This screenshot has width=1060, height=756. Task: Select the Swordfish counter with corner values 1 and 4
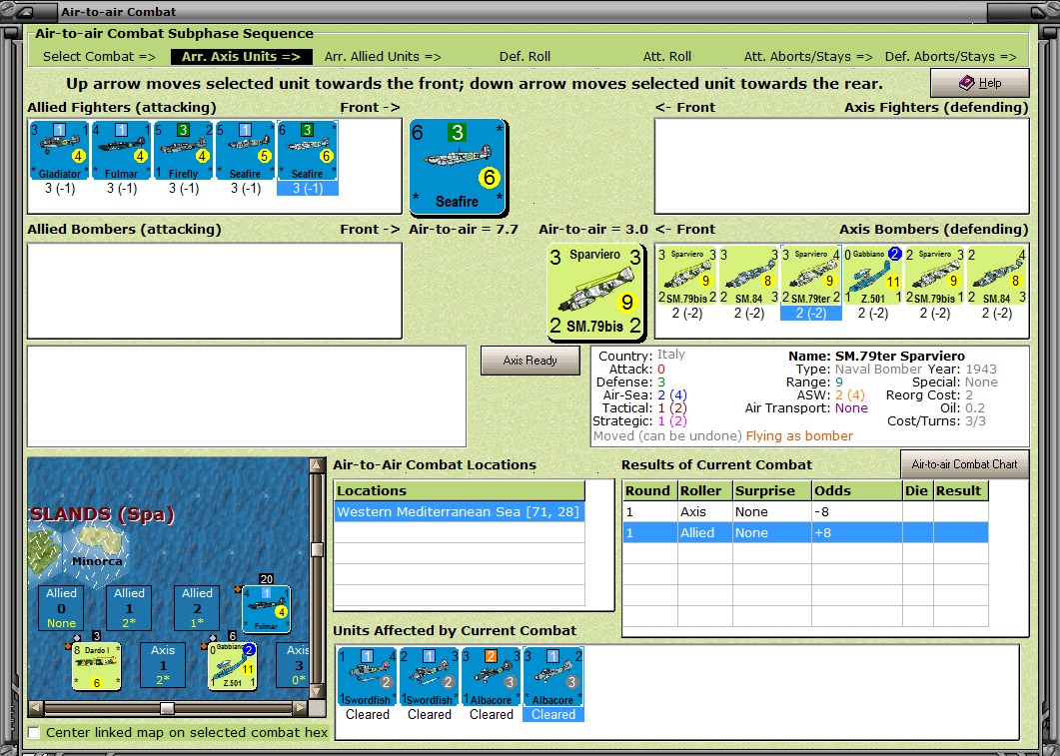[367, 676]
